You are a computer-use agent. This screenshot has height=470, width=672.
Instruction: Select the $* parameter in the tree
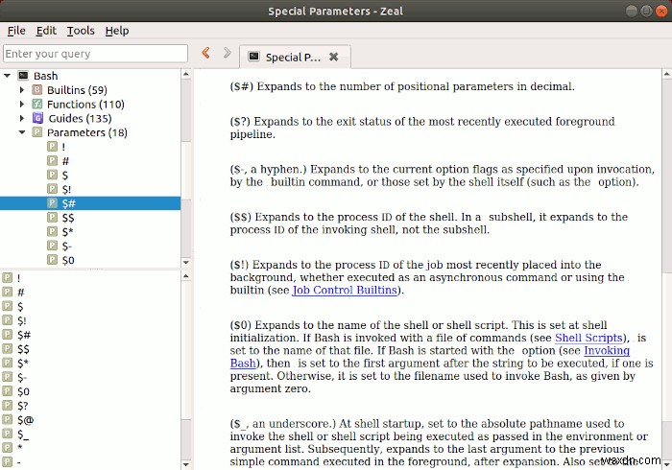67,231
